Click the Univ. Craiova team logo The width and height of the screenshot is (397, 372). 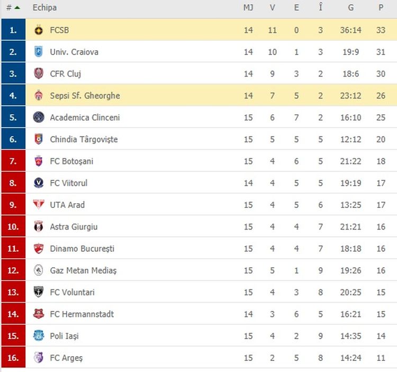point(38,52)
